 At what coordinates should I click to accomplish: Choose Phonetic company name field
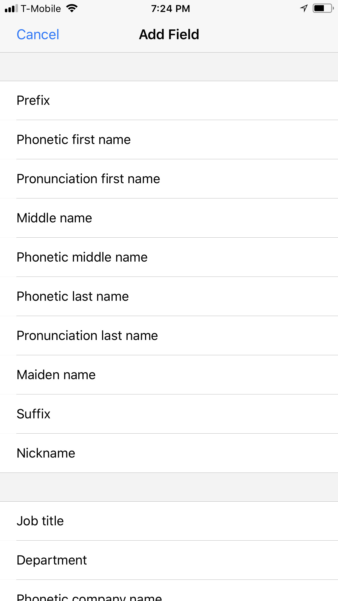[x=169, y=591]
